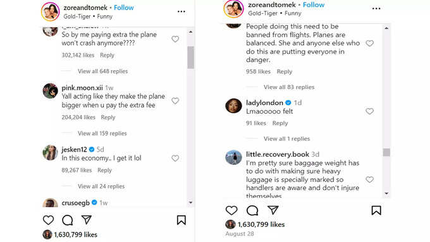Open the right panel comment bubble icon

252,210
